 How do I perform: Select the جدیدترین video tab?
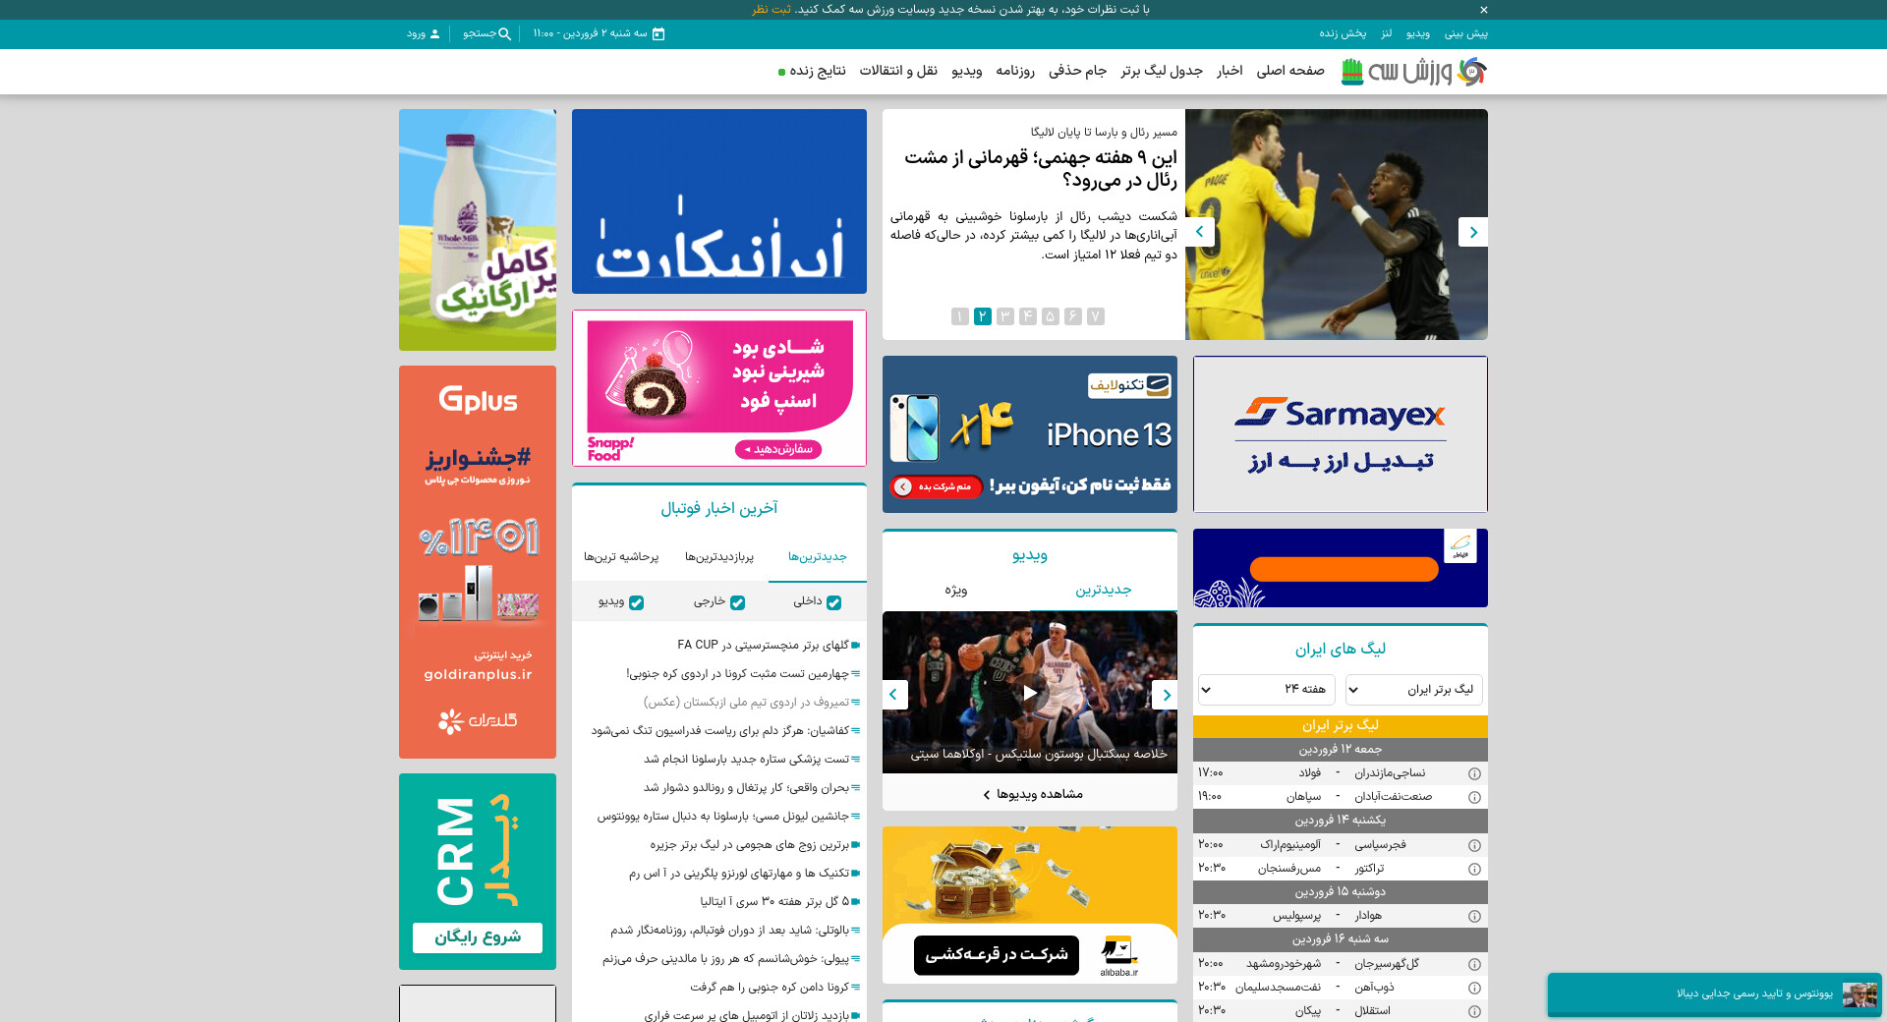pyautogui.click(x=1104, y=590)
